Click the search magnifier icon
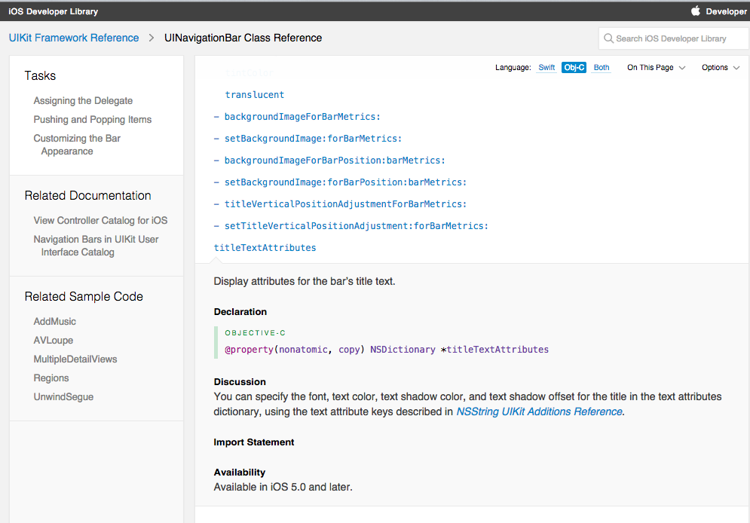 click(x=608, y=38)
